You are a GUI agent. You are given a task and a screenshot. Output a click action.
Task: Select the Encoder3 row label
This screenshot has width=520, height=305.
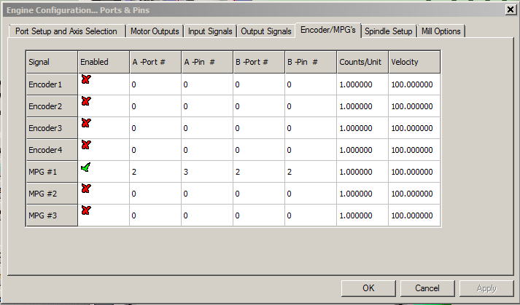point(52,128)
